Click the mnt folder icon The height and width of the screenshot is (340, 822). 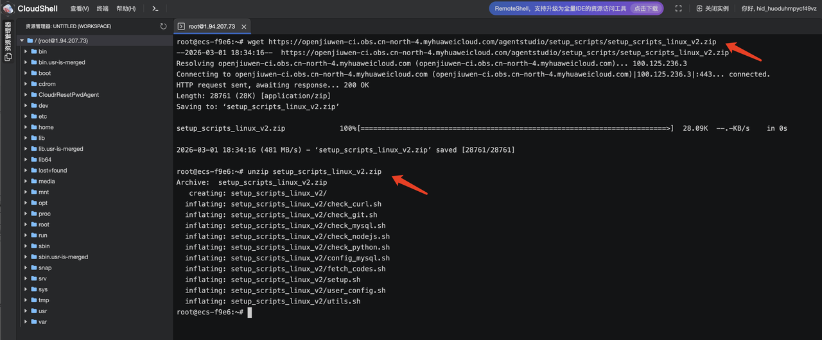click(34, 192)
